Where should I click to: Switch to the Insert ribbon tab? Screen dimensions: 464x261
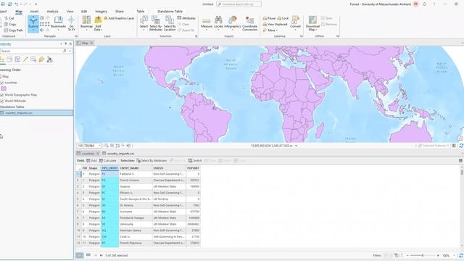pyautogui.click(x=34, y=12)
